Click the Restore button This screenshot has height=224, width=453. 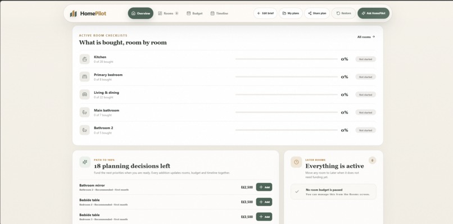click(x=343, y=13)
